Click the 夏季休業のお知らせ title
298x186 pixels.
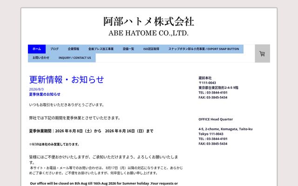coord(45,94)
